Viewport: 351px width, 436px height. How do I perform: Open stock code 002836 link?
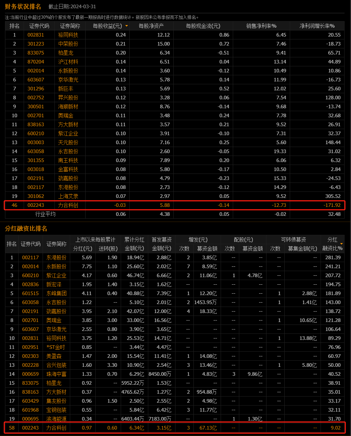pos(30,284)
